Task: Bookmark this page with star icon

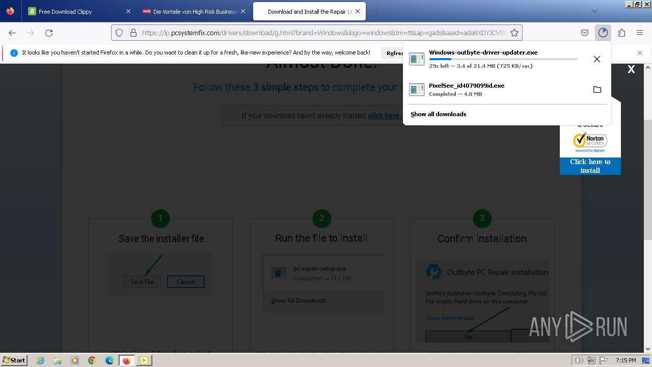Action: 514,33
